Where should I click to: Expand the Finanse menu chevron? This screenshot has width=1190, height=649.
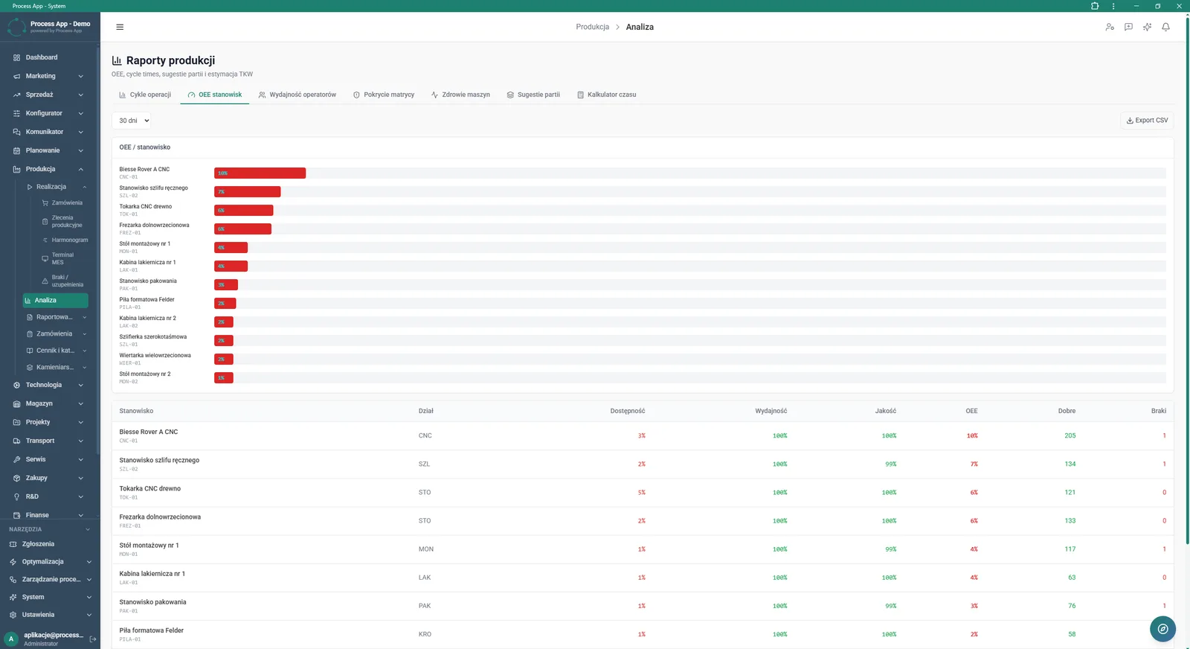click(80, 515)
